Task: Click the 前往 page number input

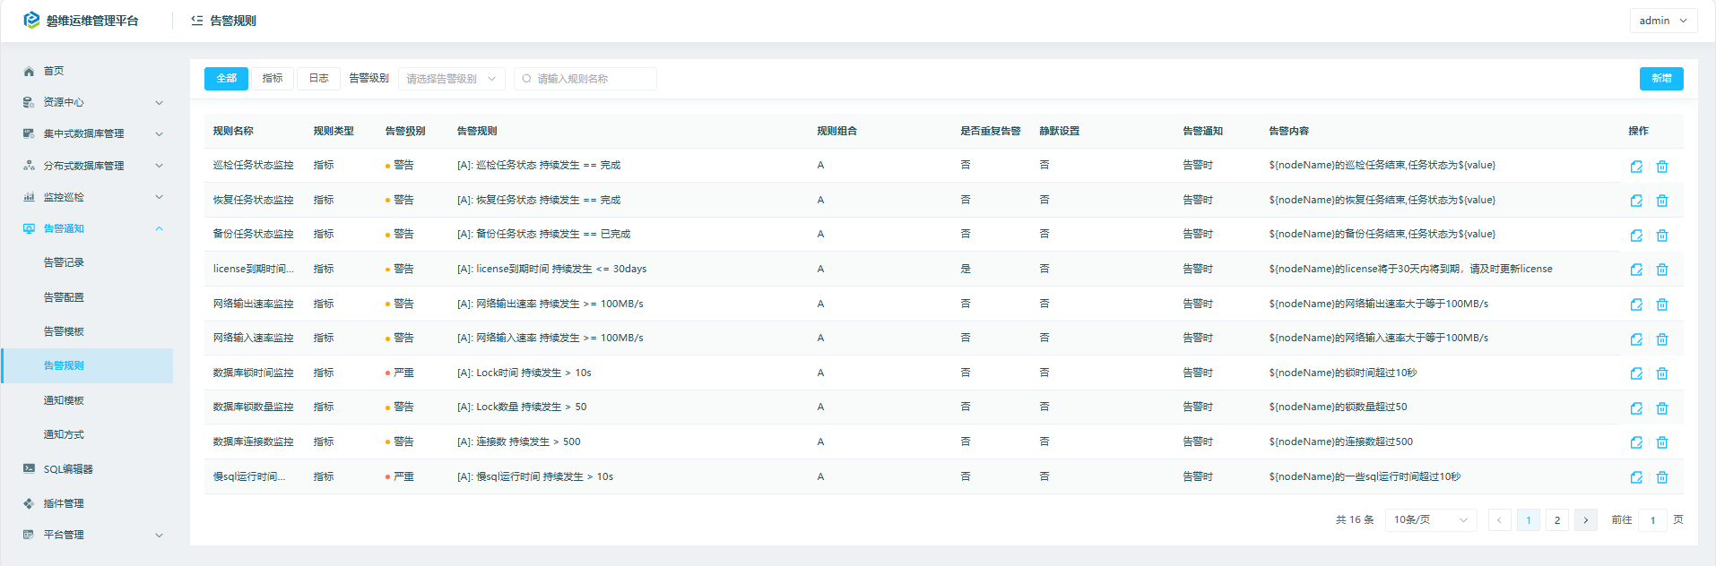Action: pyautogui.click(x=1652, y=520)
